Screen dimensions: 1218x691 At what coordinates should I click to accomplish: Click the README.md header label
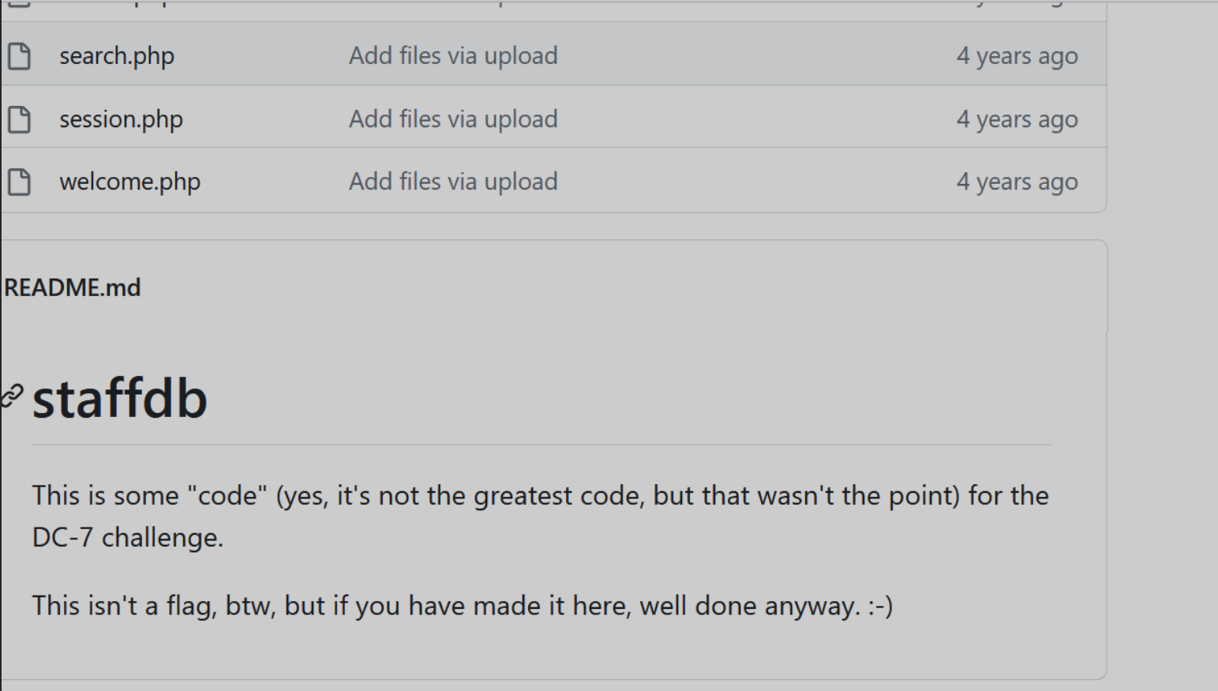point(73,287)
